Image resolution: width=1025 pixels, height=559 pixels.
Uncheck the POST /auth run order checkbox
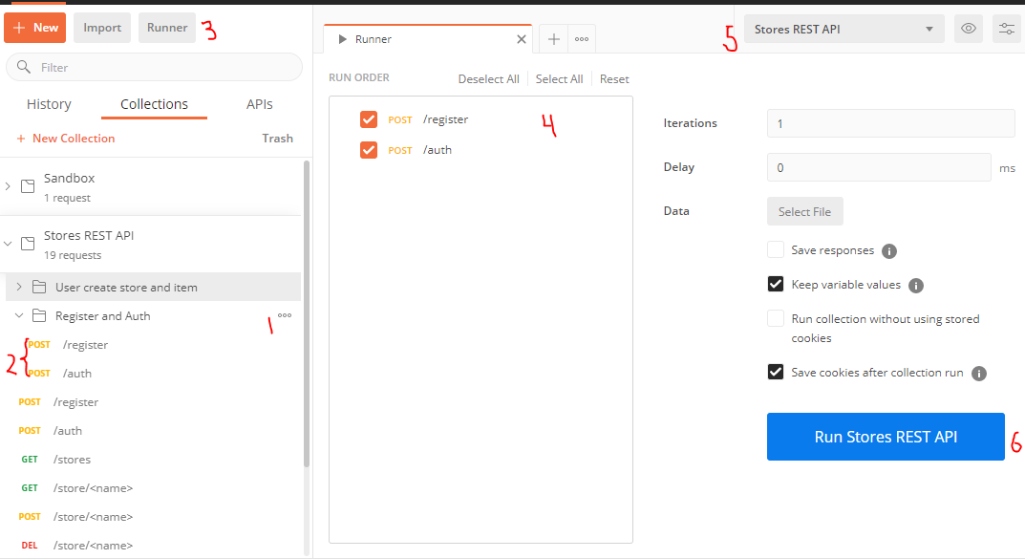(x=369, y=150)
